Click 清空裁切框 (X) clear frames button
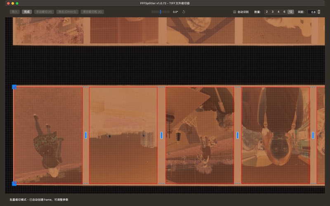Screen dimensions: 330x206 92,12
